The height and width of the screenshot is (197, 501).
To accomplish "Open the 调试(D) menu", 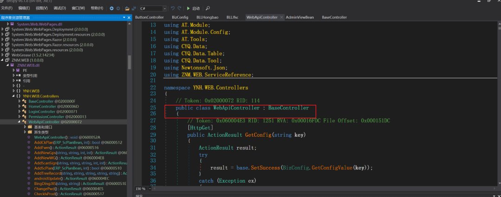I will click(60, 8).
